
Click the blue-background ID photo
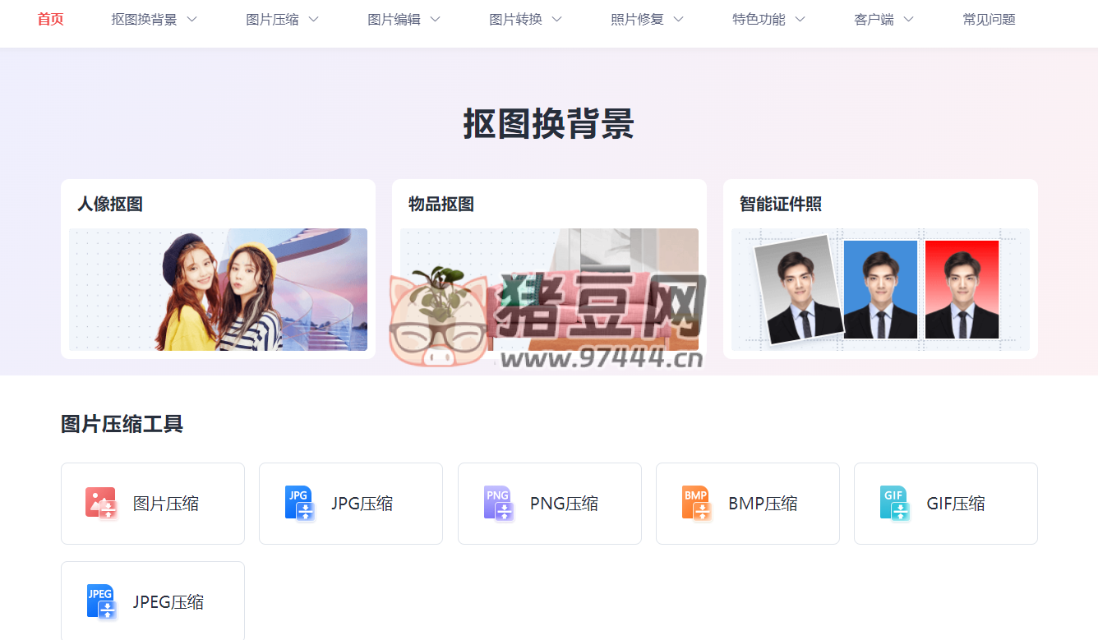[x=880, y=289]
